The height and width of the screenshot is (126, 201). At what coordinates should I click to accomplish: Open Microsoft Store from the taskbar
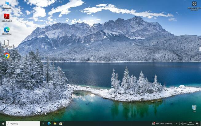coord(61,124)
